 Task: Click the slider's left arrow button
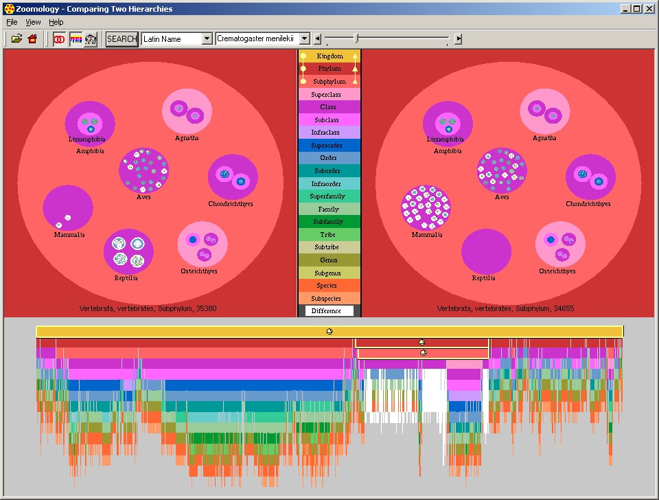(318, 38)
